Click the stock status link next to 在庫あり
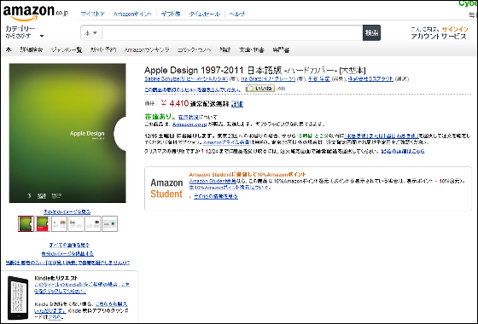 tap(188, 118)
